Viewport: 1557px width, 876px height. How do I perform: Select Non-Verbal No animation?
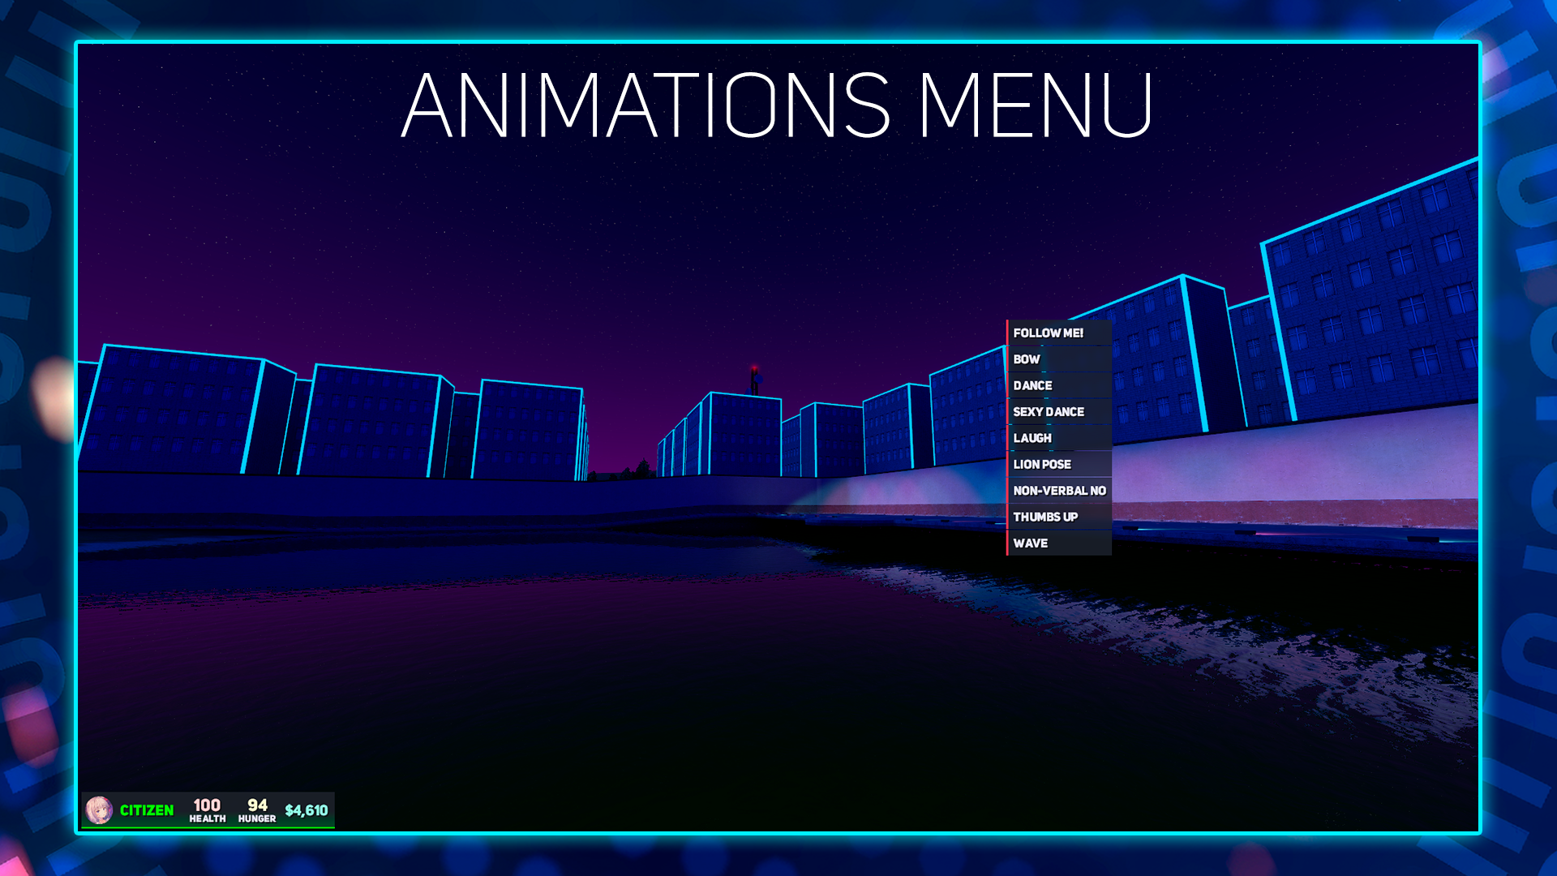(1059, 491)
